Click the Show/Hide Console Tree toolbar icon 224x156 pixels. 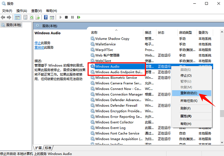click(x=18, y=17)
